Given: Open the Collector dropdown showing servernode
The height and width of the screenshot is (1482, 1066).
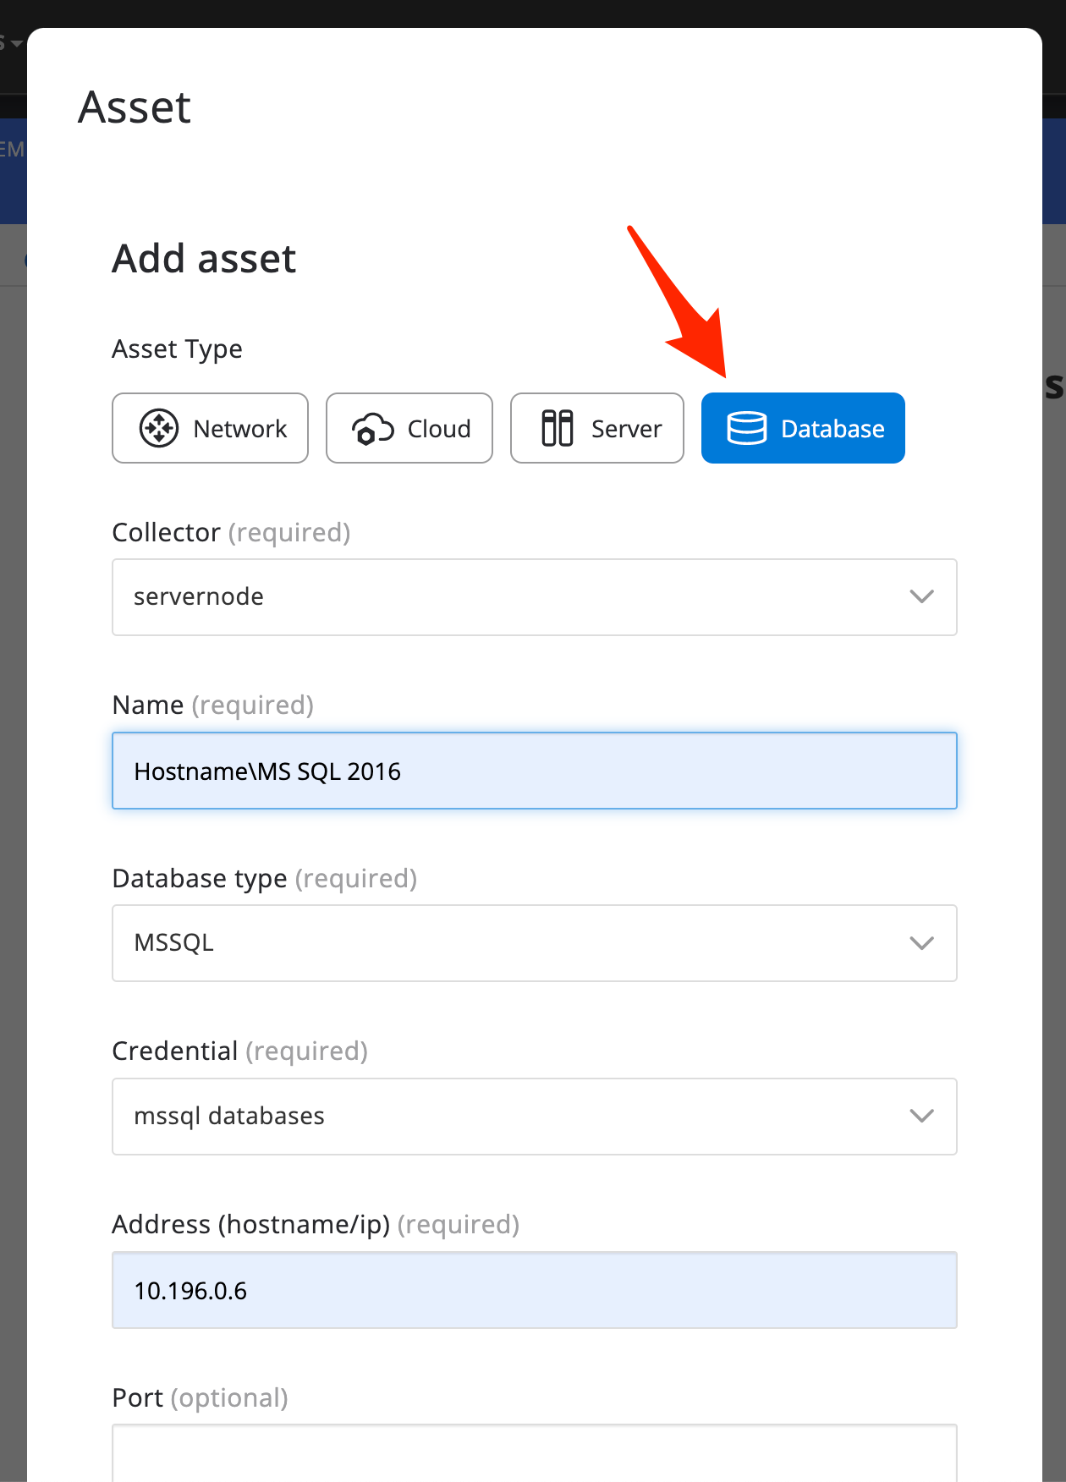Looking at the screenshot, I should pyautogui.click(x=508, y=596).
